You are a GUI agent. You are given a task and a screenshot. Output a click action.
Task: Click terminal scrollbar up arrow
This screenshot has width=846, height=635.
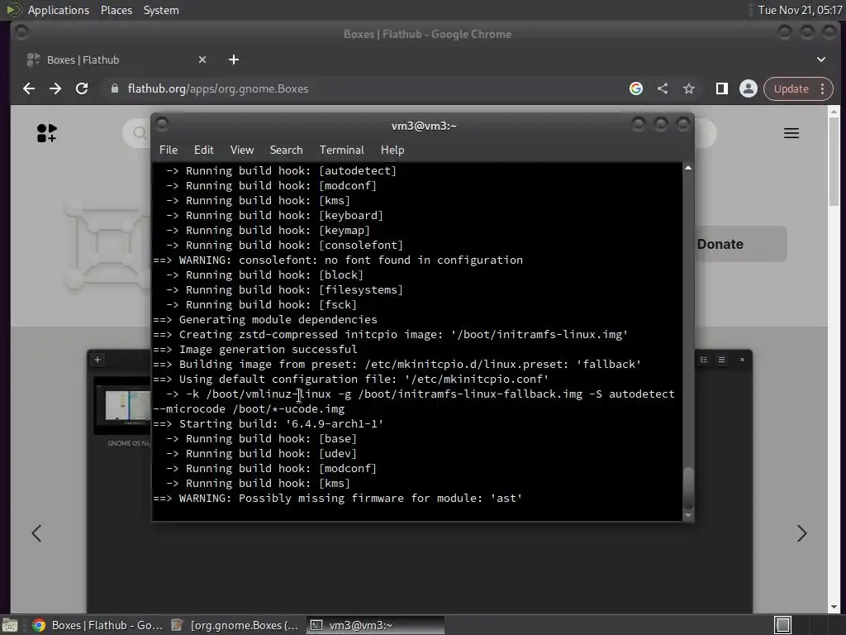(x=688, y=168)
